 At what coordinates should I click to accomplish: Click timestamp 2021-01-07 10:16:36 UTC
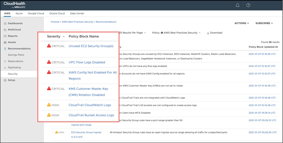pos(262,54)
